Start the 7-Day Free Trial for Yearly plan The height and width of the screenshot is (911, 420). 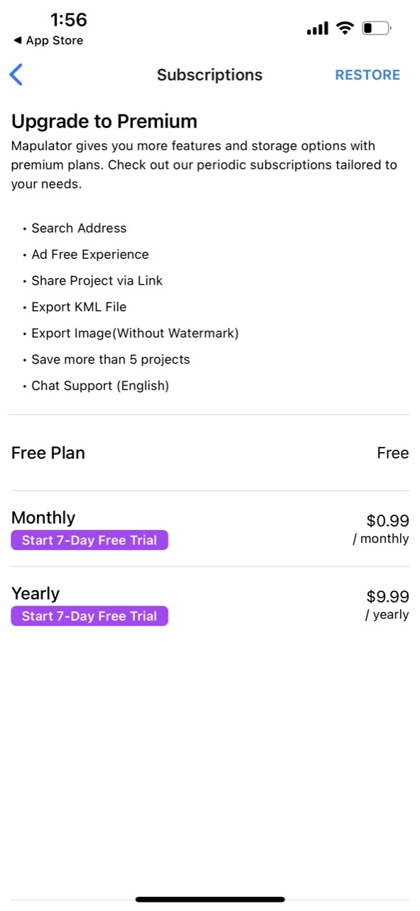(89, 616)
